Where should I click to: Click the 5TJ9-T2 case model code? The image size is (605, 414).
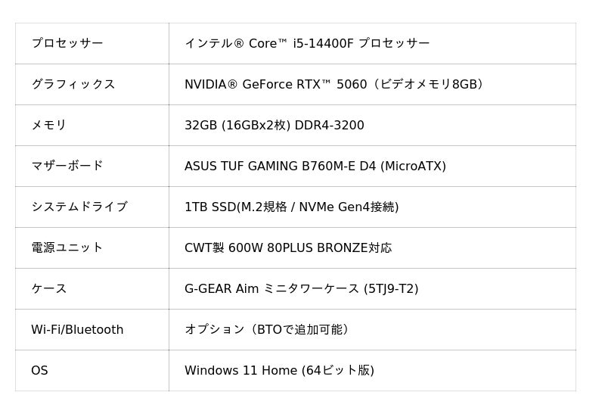pos(391,288)
